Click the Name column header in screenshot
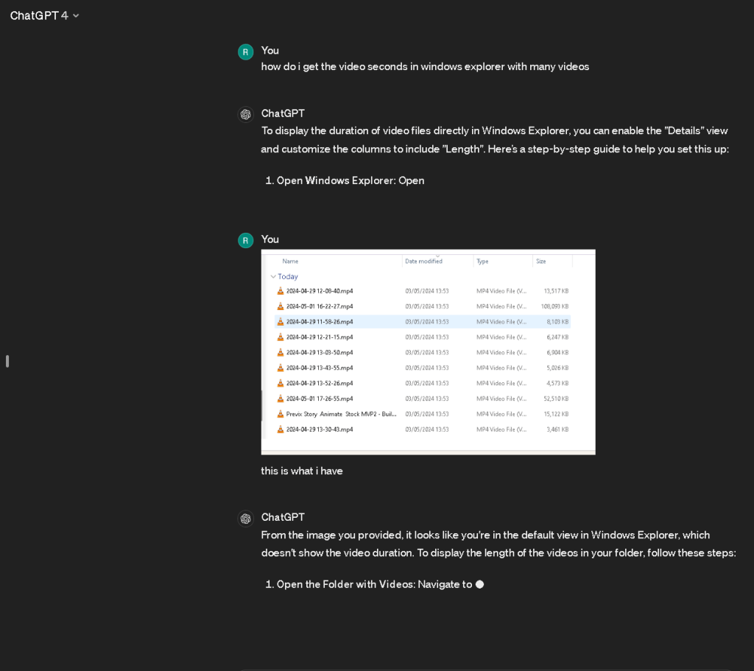Screen dimensions: 754x671 290,261
